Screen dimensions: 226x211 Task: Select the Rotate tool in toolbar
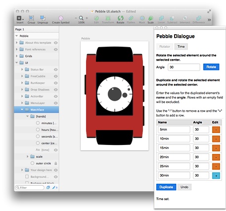(121, 18)
